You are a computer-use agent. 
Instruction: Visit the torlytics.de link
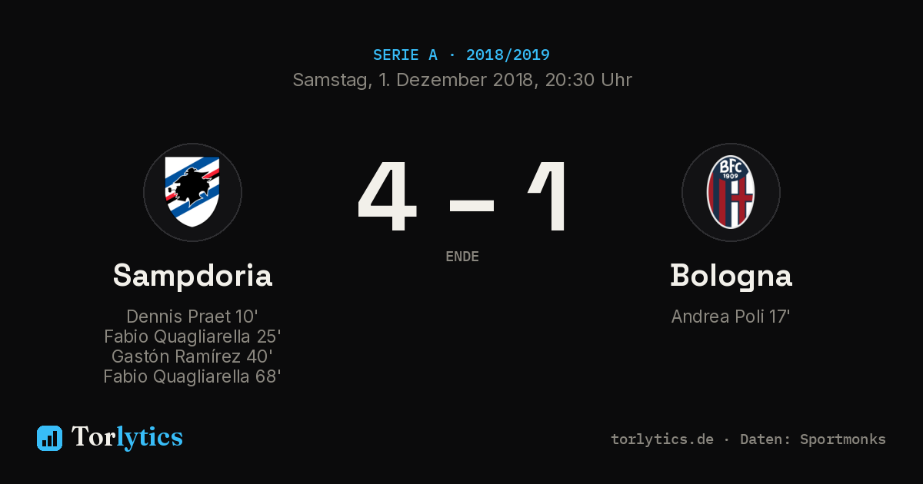coord(662,439)
